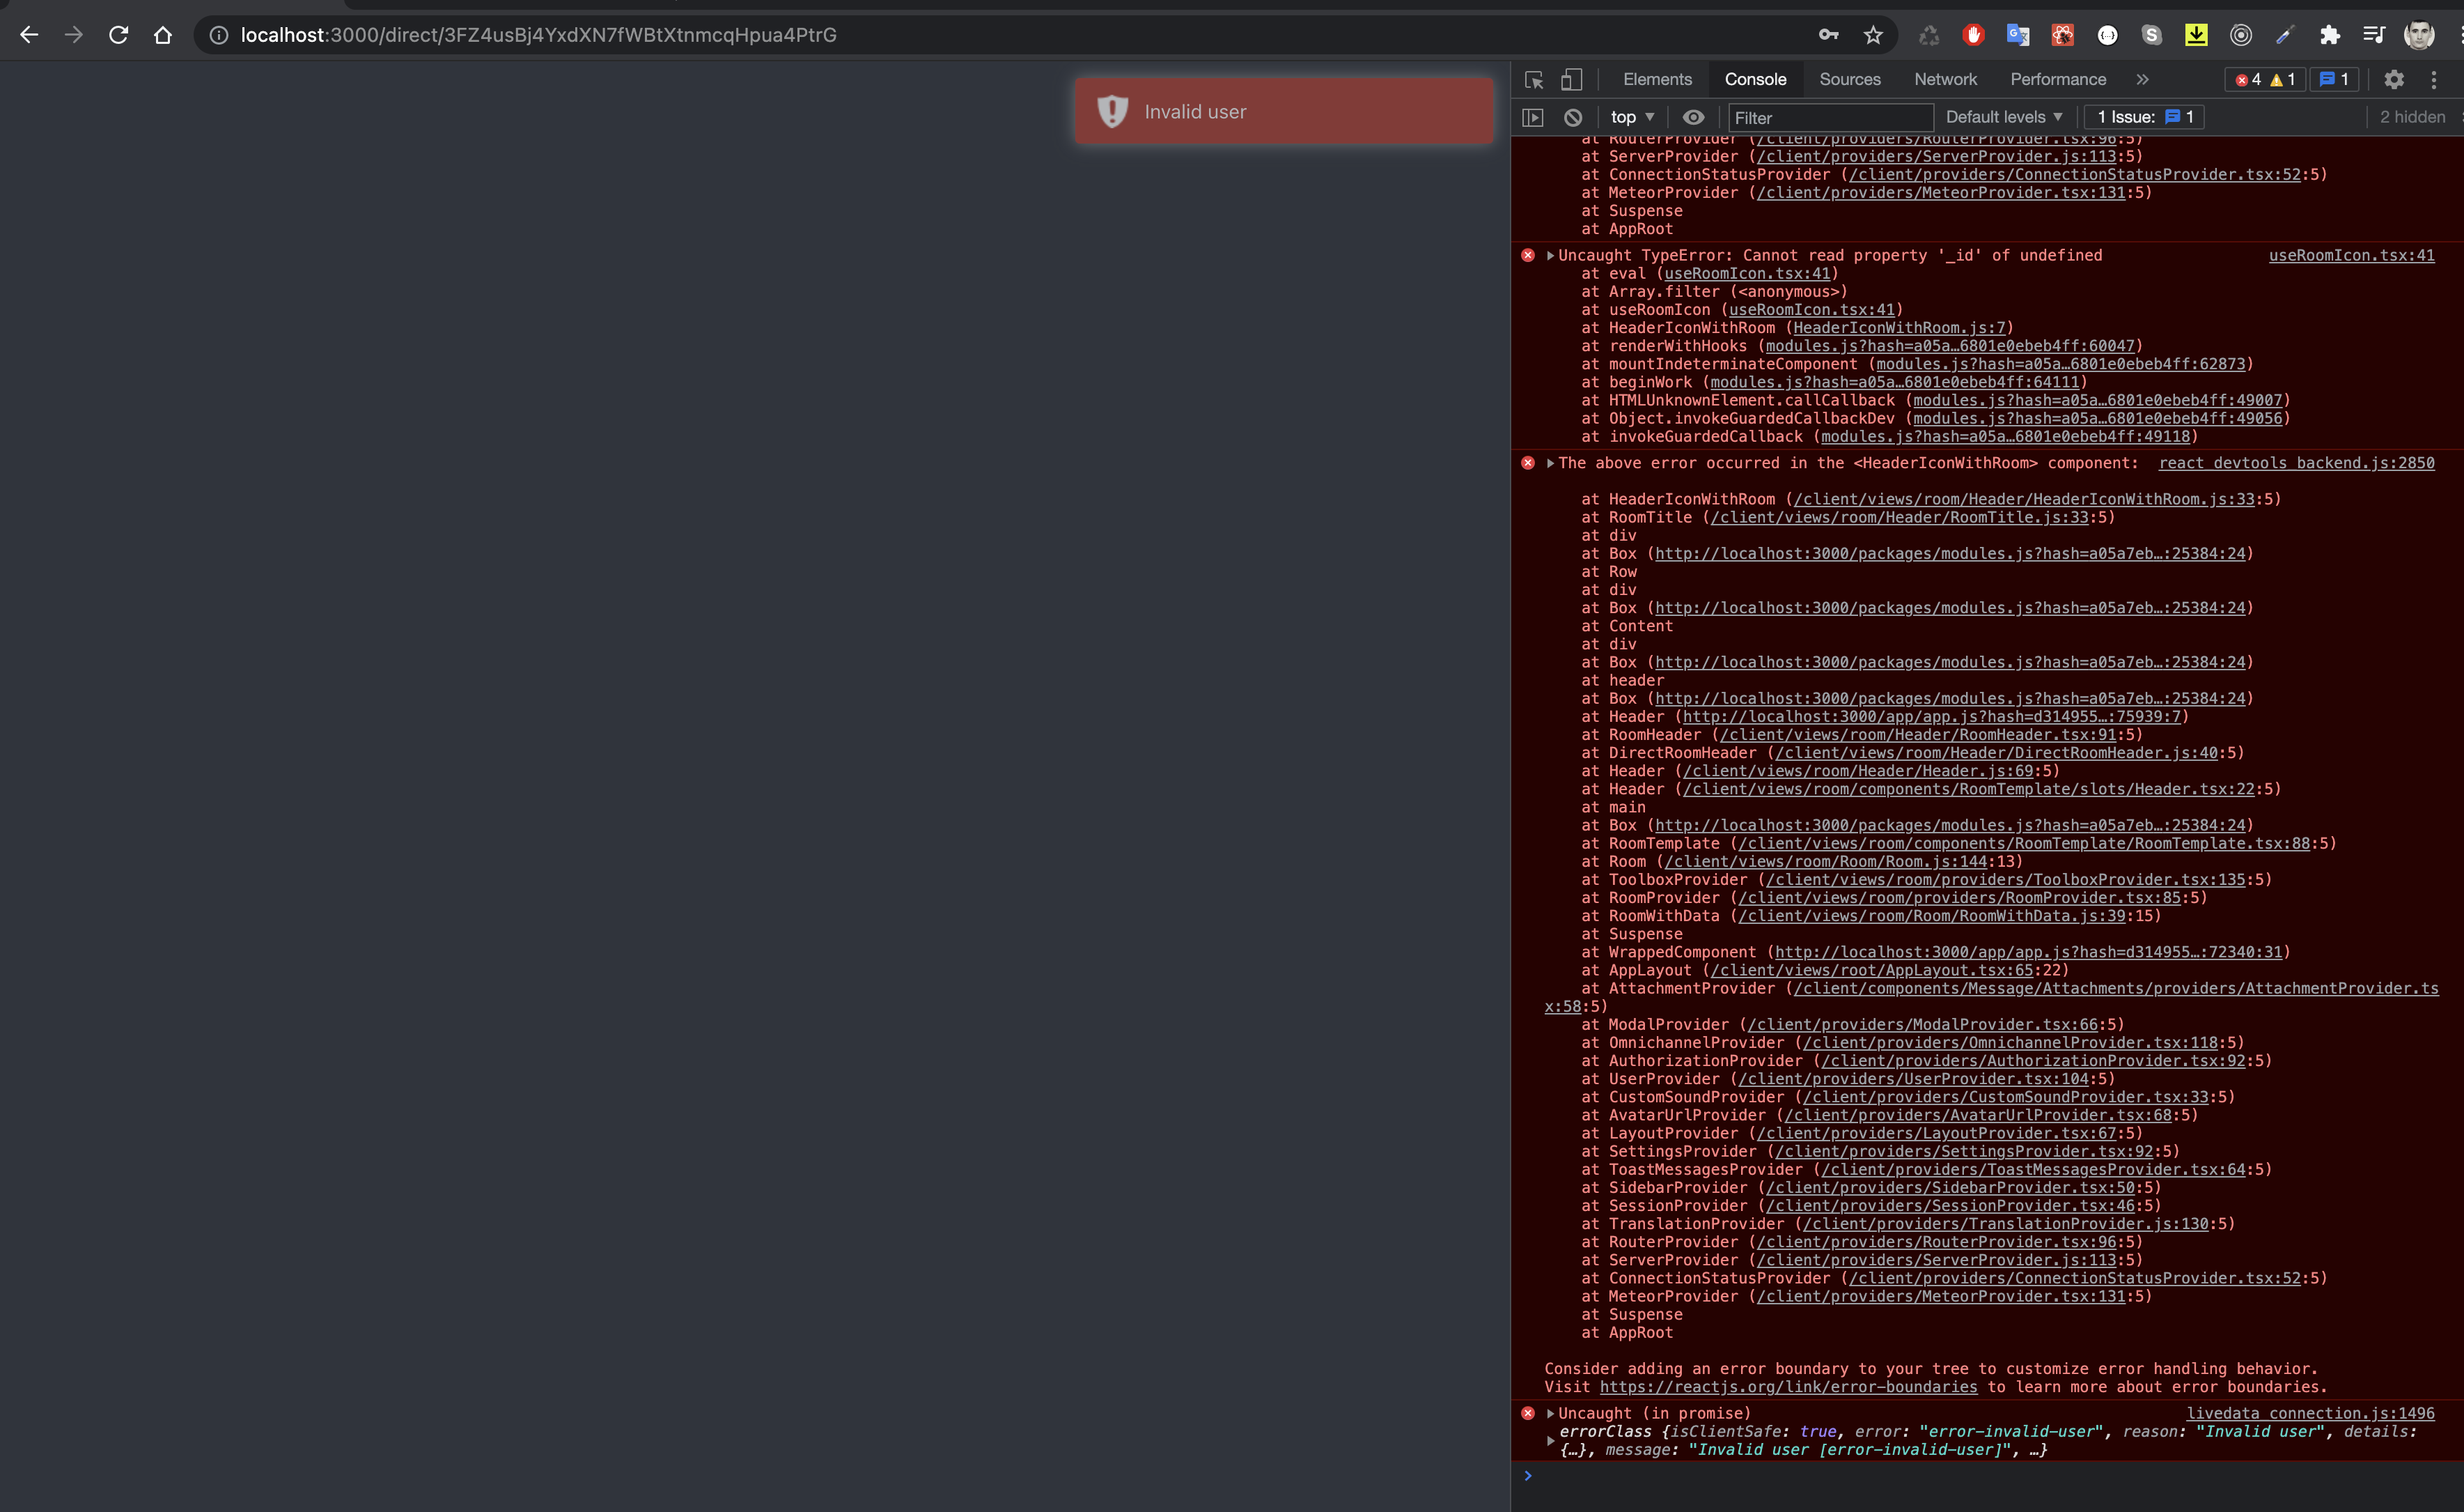The width and height of the screenshot is (2464, 1512).
Task: Select the 'at Array.filter (<anonymous>)' line
Action: point(1714,292)
